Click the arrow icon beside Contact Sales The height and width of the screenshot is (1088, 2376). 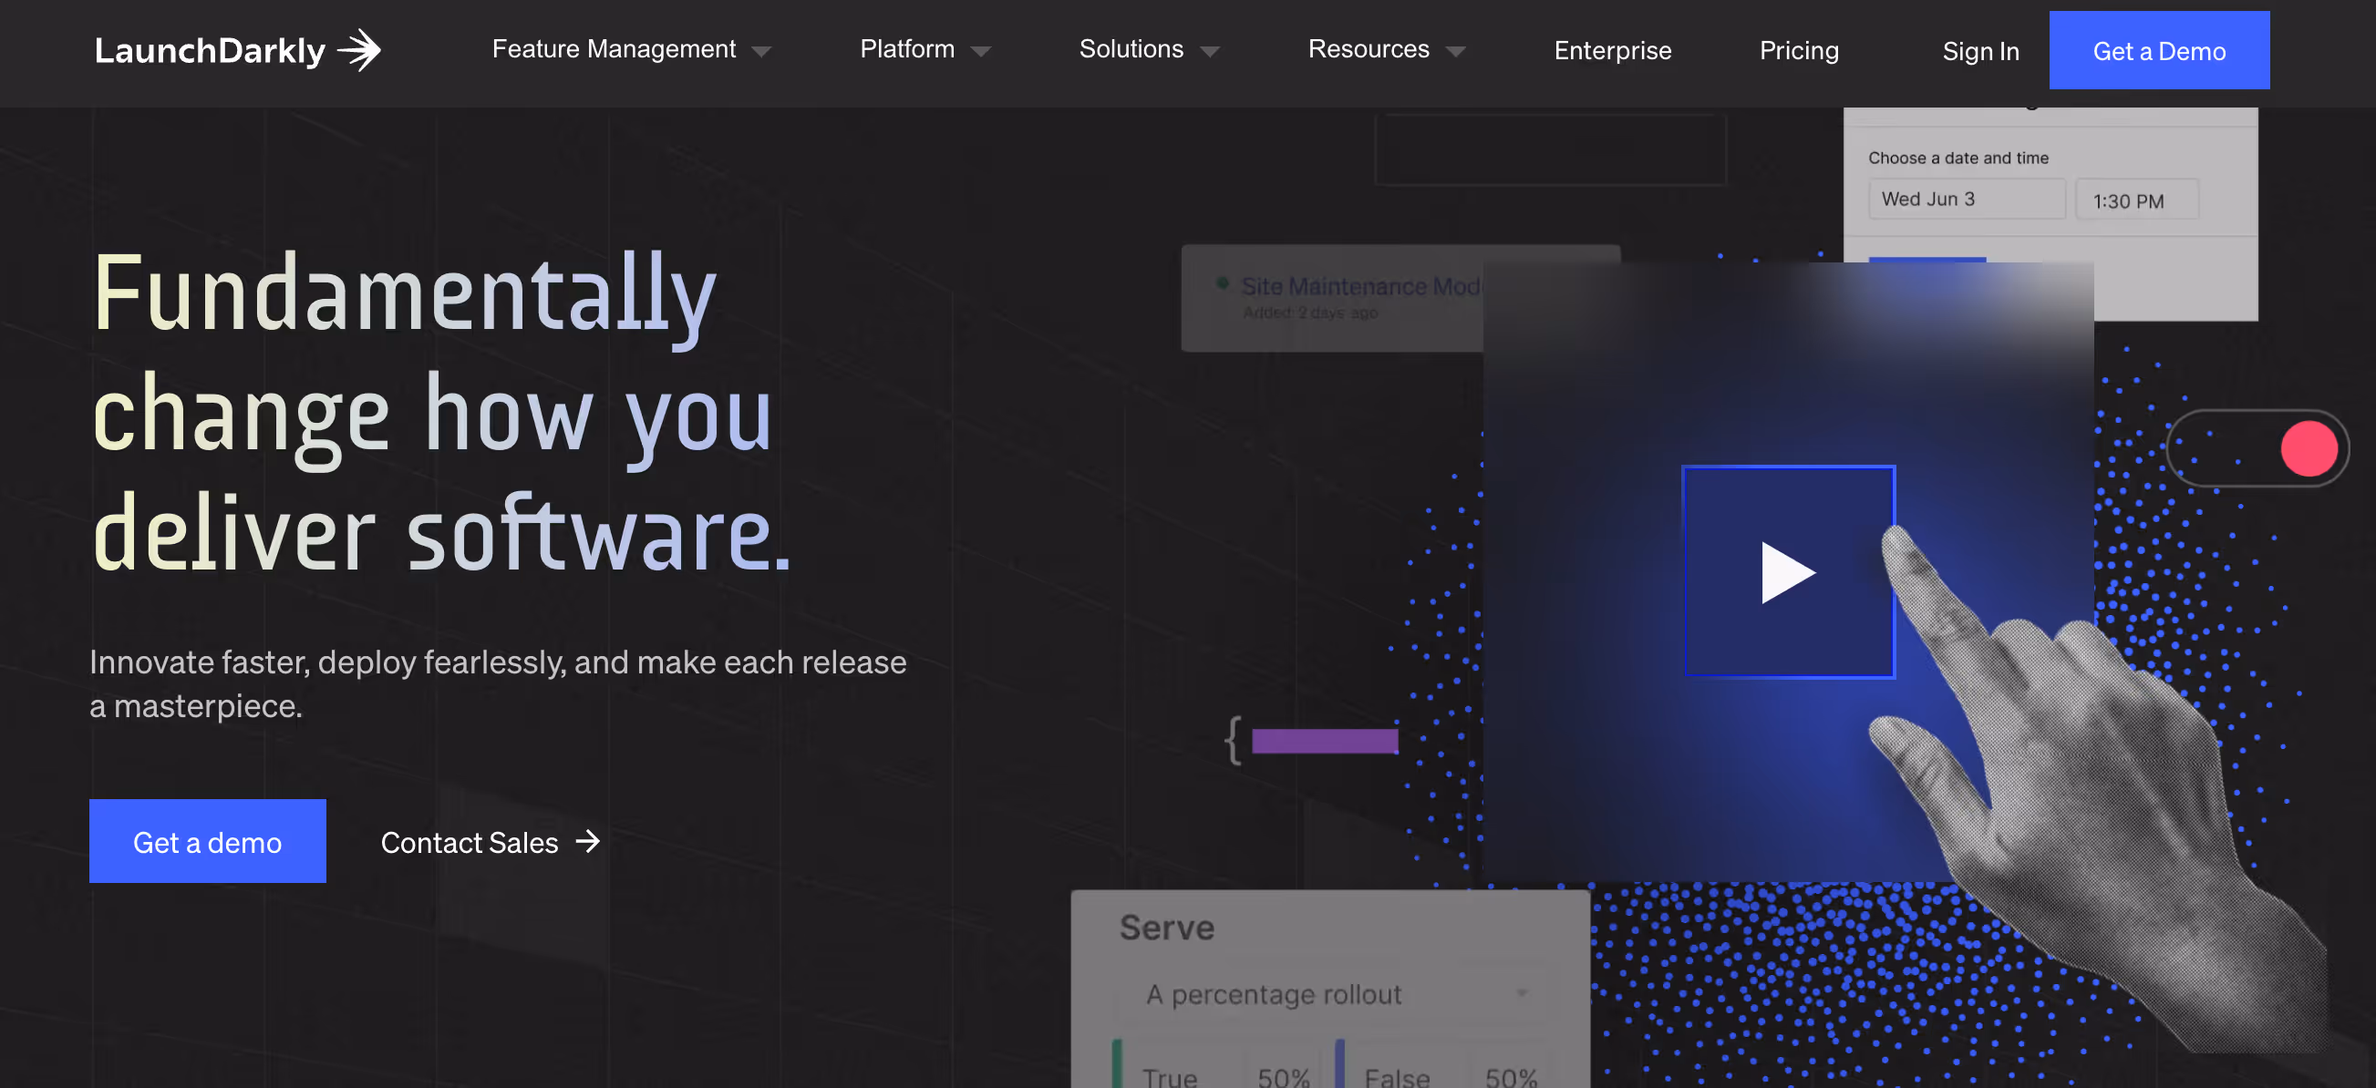click(588, 841)
